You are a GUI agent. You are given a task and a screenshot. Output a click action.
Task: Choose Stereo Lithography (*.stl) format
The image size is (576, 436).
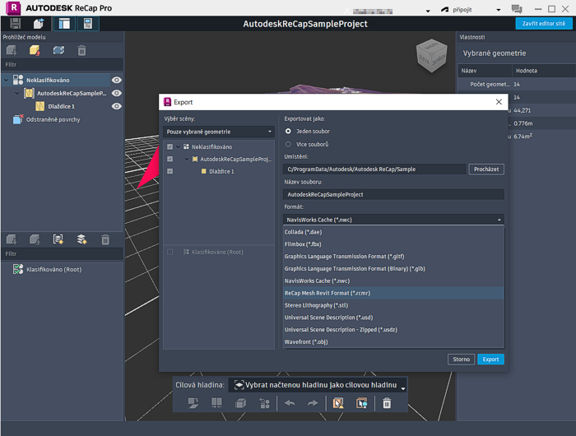pyautogui.click(x=393, y=305)
